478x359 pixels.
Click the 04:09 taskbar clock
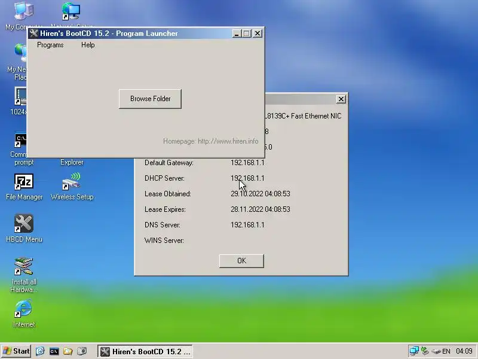point(464,351)
